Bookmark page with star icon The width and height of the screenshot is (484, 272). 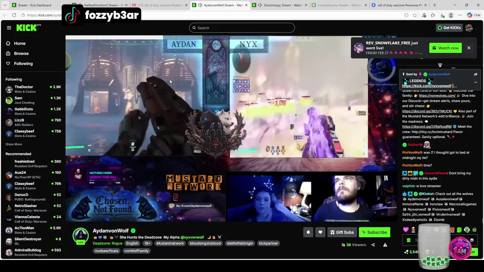coord(415,15)
